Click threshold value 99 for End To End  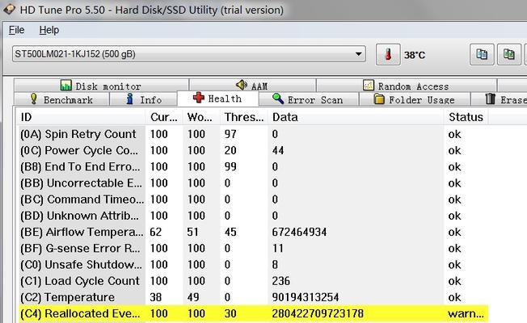click(x=230, y=167)
